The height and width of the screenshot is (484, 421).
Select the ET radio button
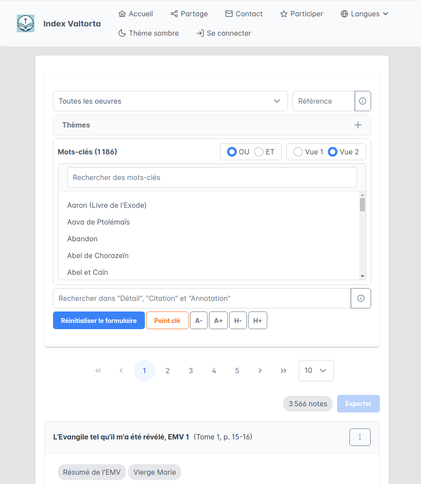[x=259, y=152]
